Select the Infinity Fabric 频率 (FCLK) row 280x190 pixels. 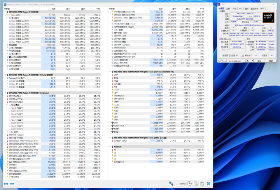pos(158,24)
